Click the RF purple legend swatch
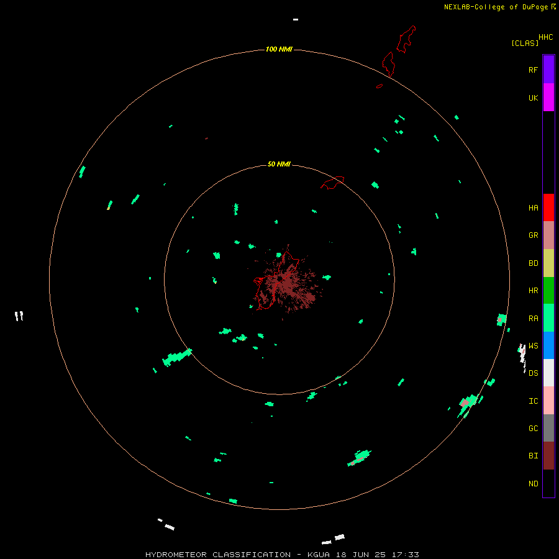The image size is (559, 559). point(548,70)
